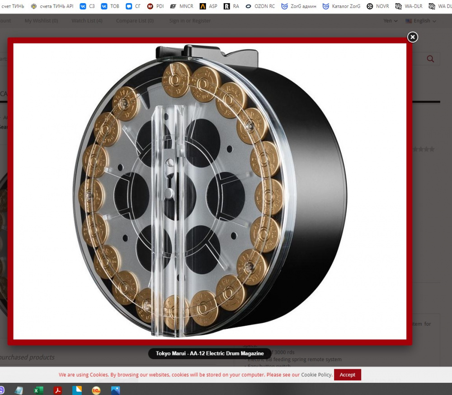Click the search magnifier icon
This screenshot has height=395, width=452.
(430, 59)
